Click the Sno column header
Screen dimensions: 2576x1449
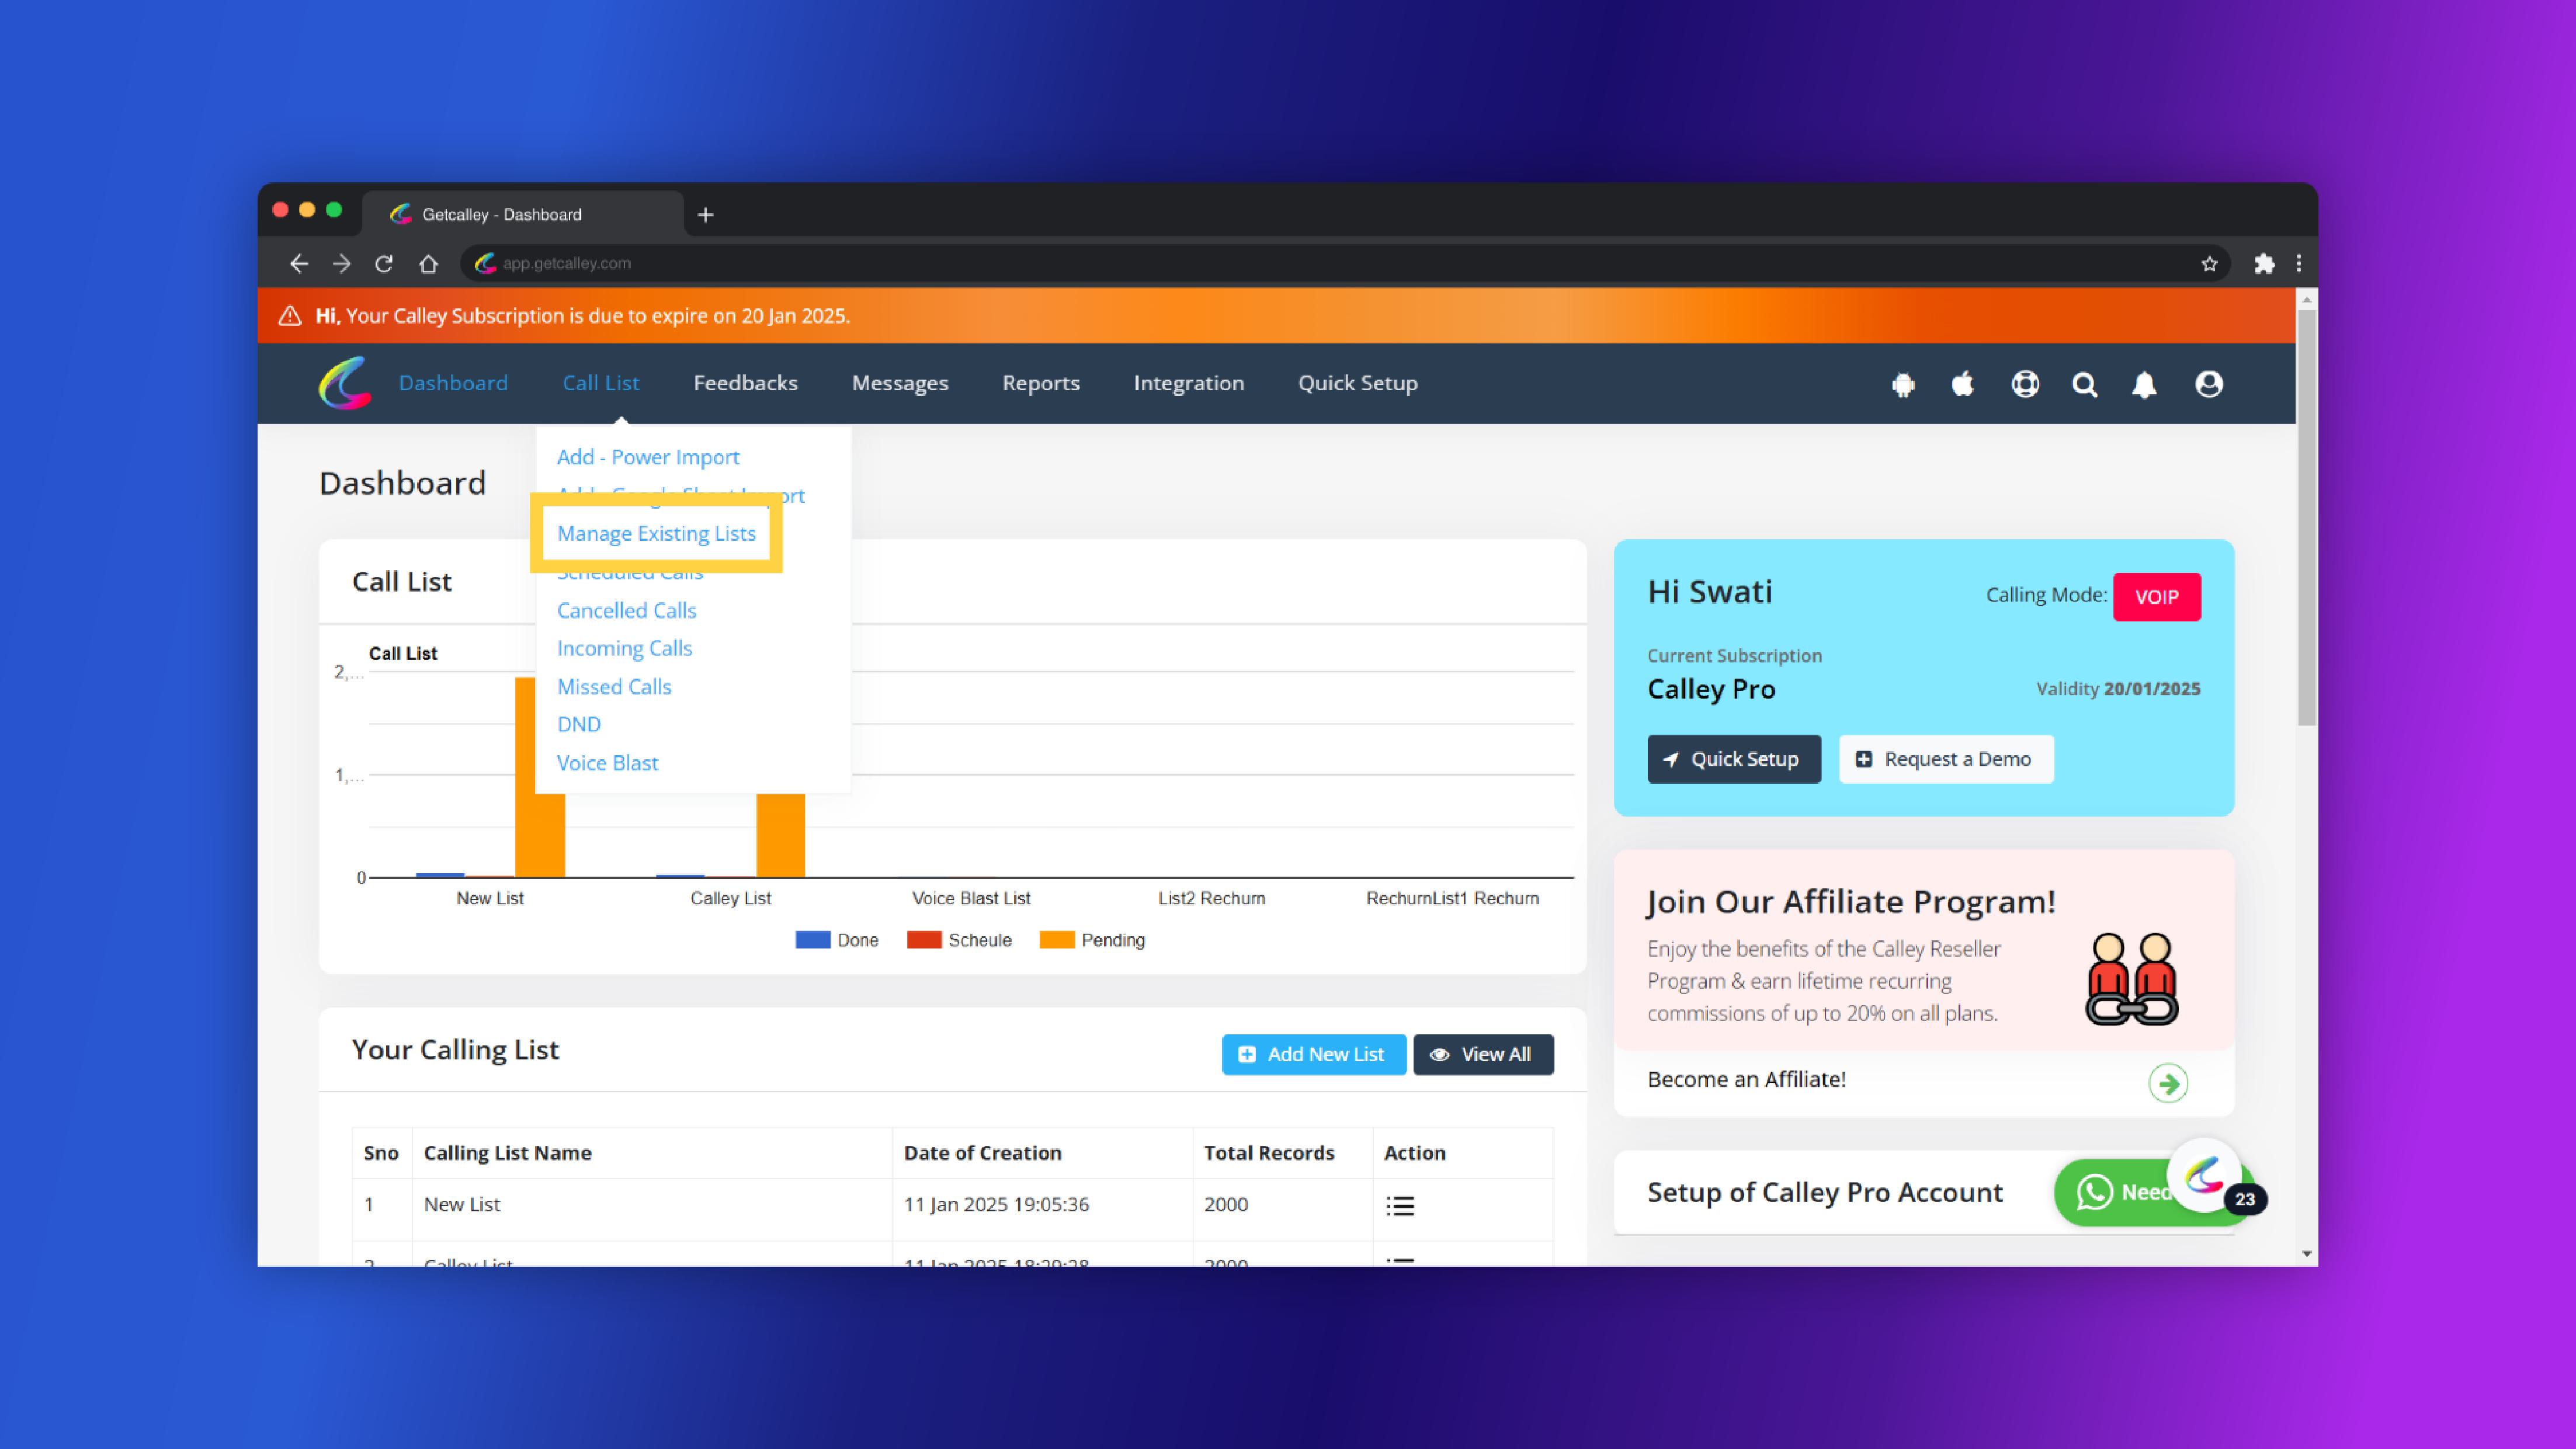point(381,1153)
